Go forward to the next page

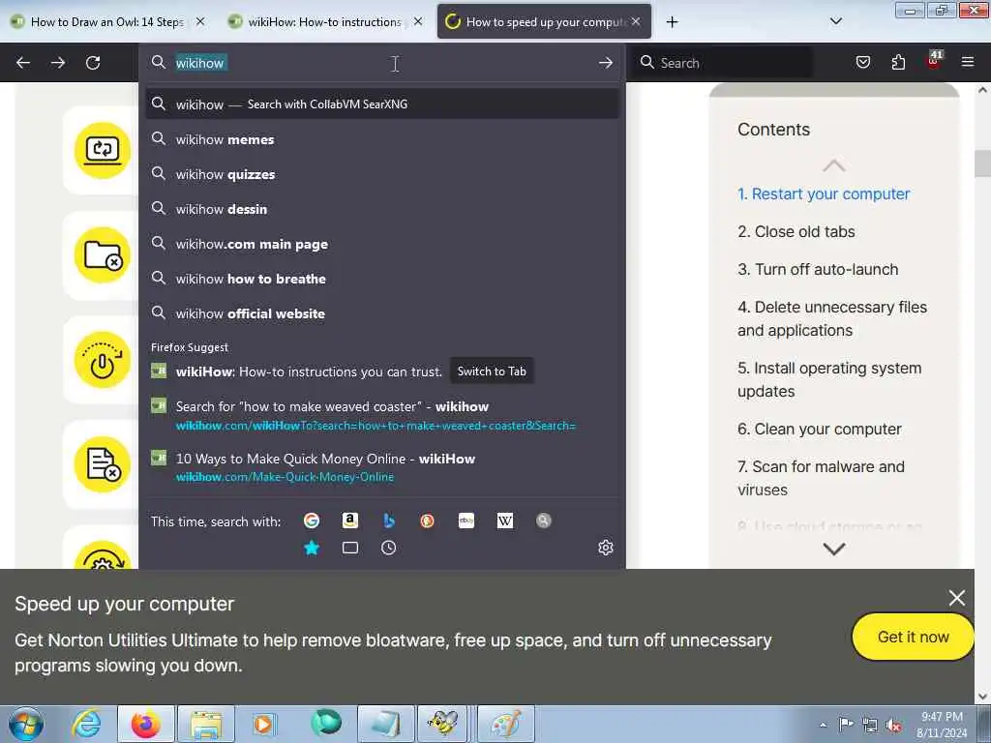[x=58, y=63]
